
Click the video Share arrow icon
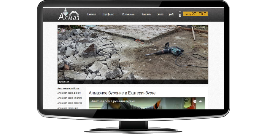[200, 101]
